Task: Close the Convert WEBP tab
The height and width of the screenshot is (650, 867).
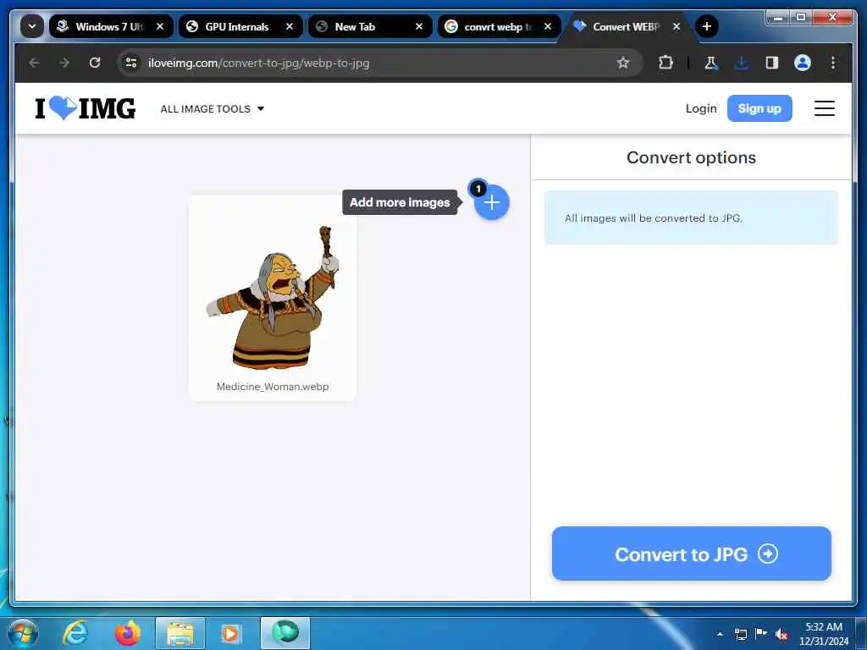Action: click(676, 26)
